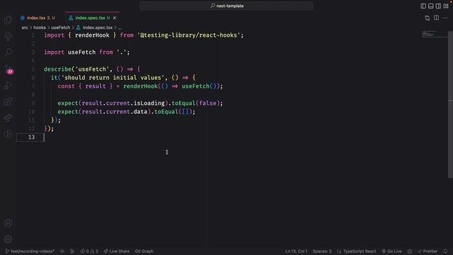Open the Accounts icon in activity bar
The image size is (453, 255).
point(8,223)
